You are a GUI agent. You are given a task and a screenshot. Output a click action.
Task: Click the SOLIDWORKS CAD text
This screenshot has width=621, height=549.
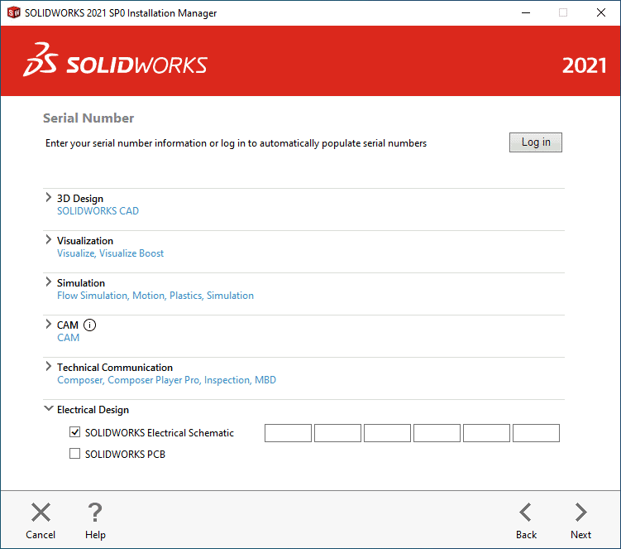pyautogui.click(x=98, y=211)
